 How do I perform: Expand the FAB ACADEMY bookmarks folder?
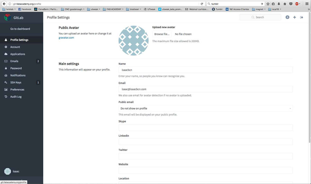pos(114,9)
